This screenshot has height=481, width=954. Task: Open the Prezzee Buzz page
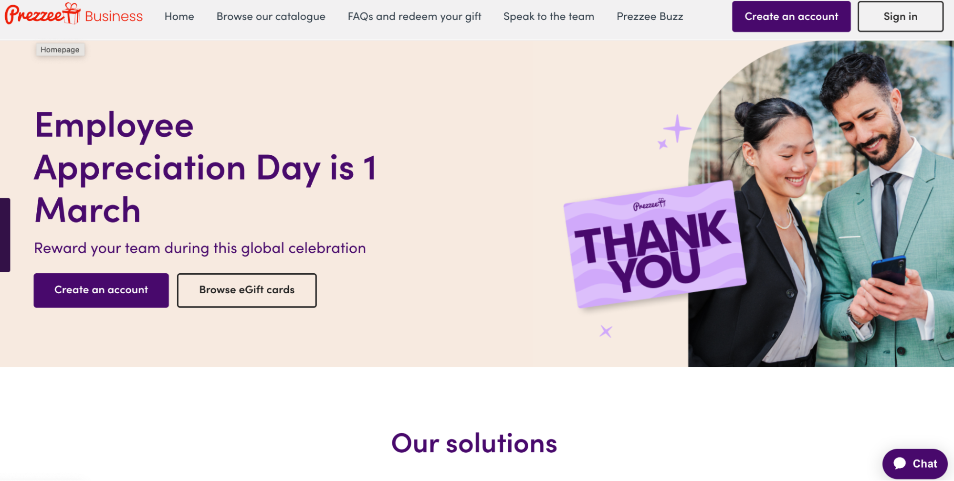(650, 17)
